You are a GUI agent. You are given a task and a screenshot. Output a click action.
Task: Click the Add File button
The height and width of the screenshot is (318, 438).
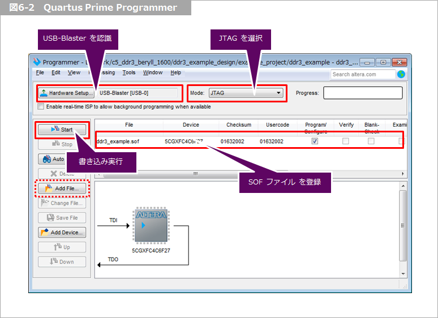click(x=62, y=188)
